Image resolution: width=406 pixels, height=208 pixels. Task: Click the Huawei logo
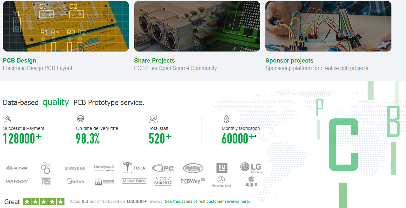[16, 168]
